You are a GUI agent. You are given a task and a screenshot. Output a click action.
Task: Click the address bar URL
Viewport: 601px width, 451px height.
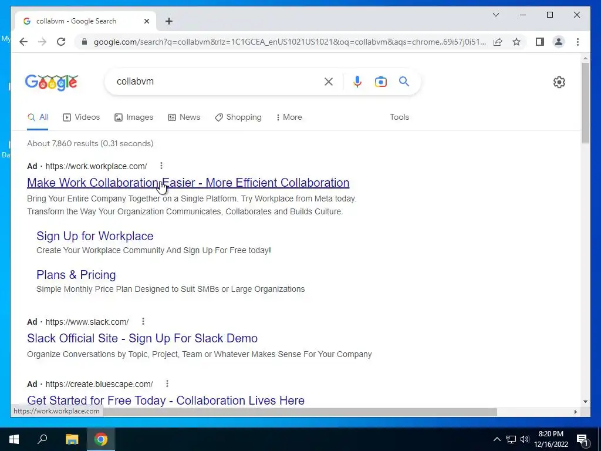(290, 42)
